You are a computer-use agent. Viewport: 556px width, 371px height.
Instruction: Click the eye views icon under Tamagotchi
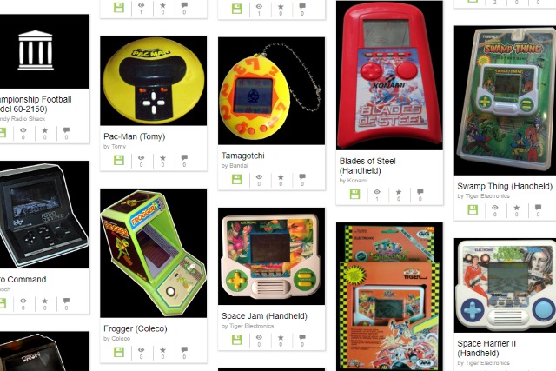[x=259, y=176]
